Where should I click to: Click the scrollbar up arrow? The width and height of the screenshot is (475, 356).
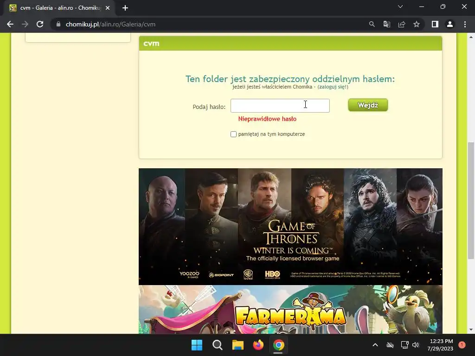coord(471,37)
